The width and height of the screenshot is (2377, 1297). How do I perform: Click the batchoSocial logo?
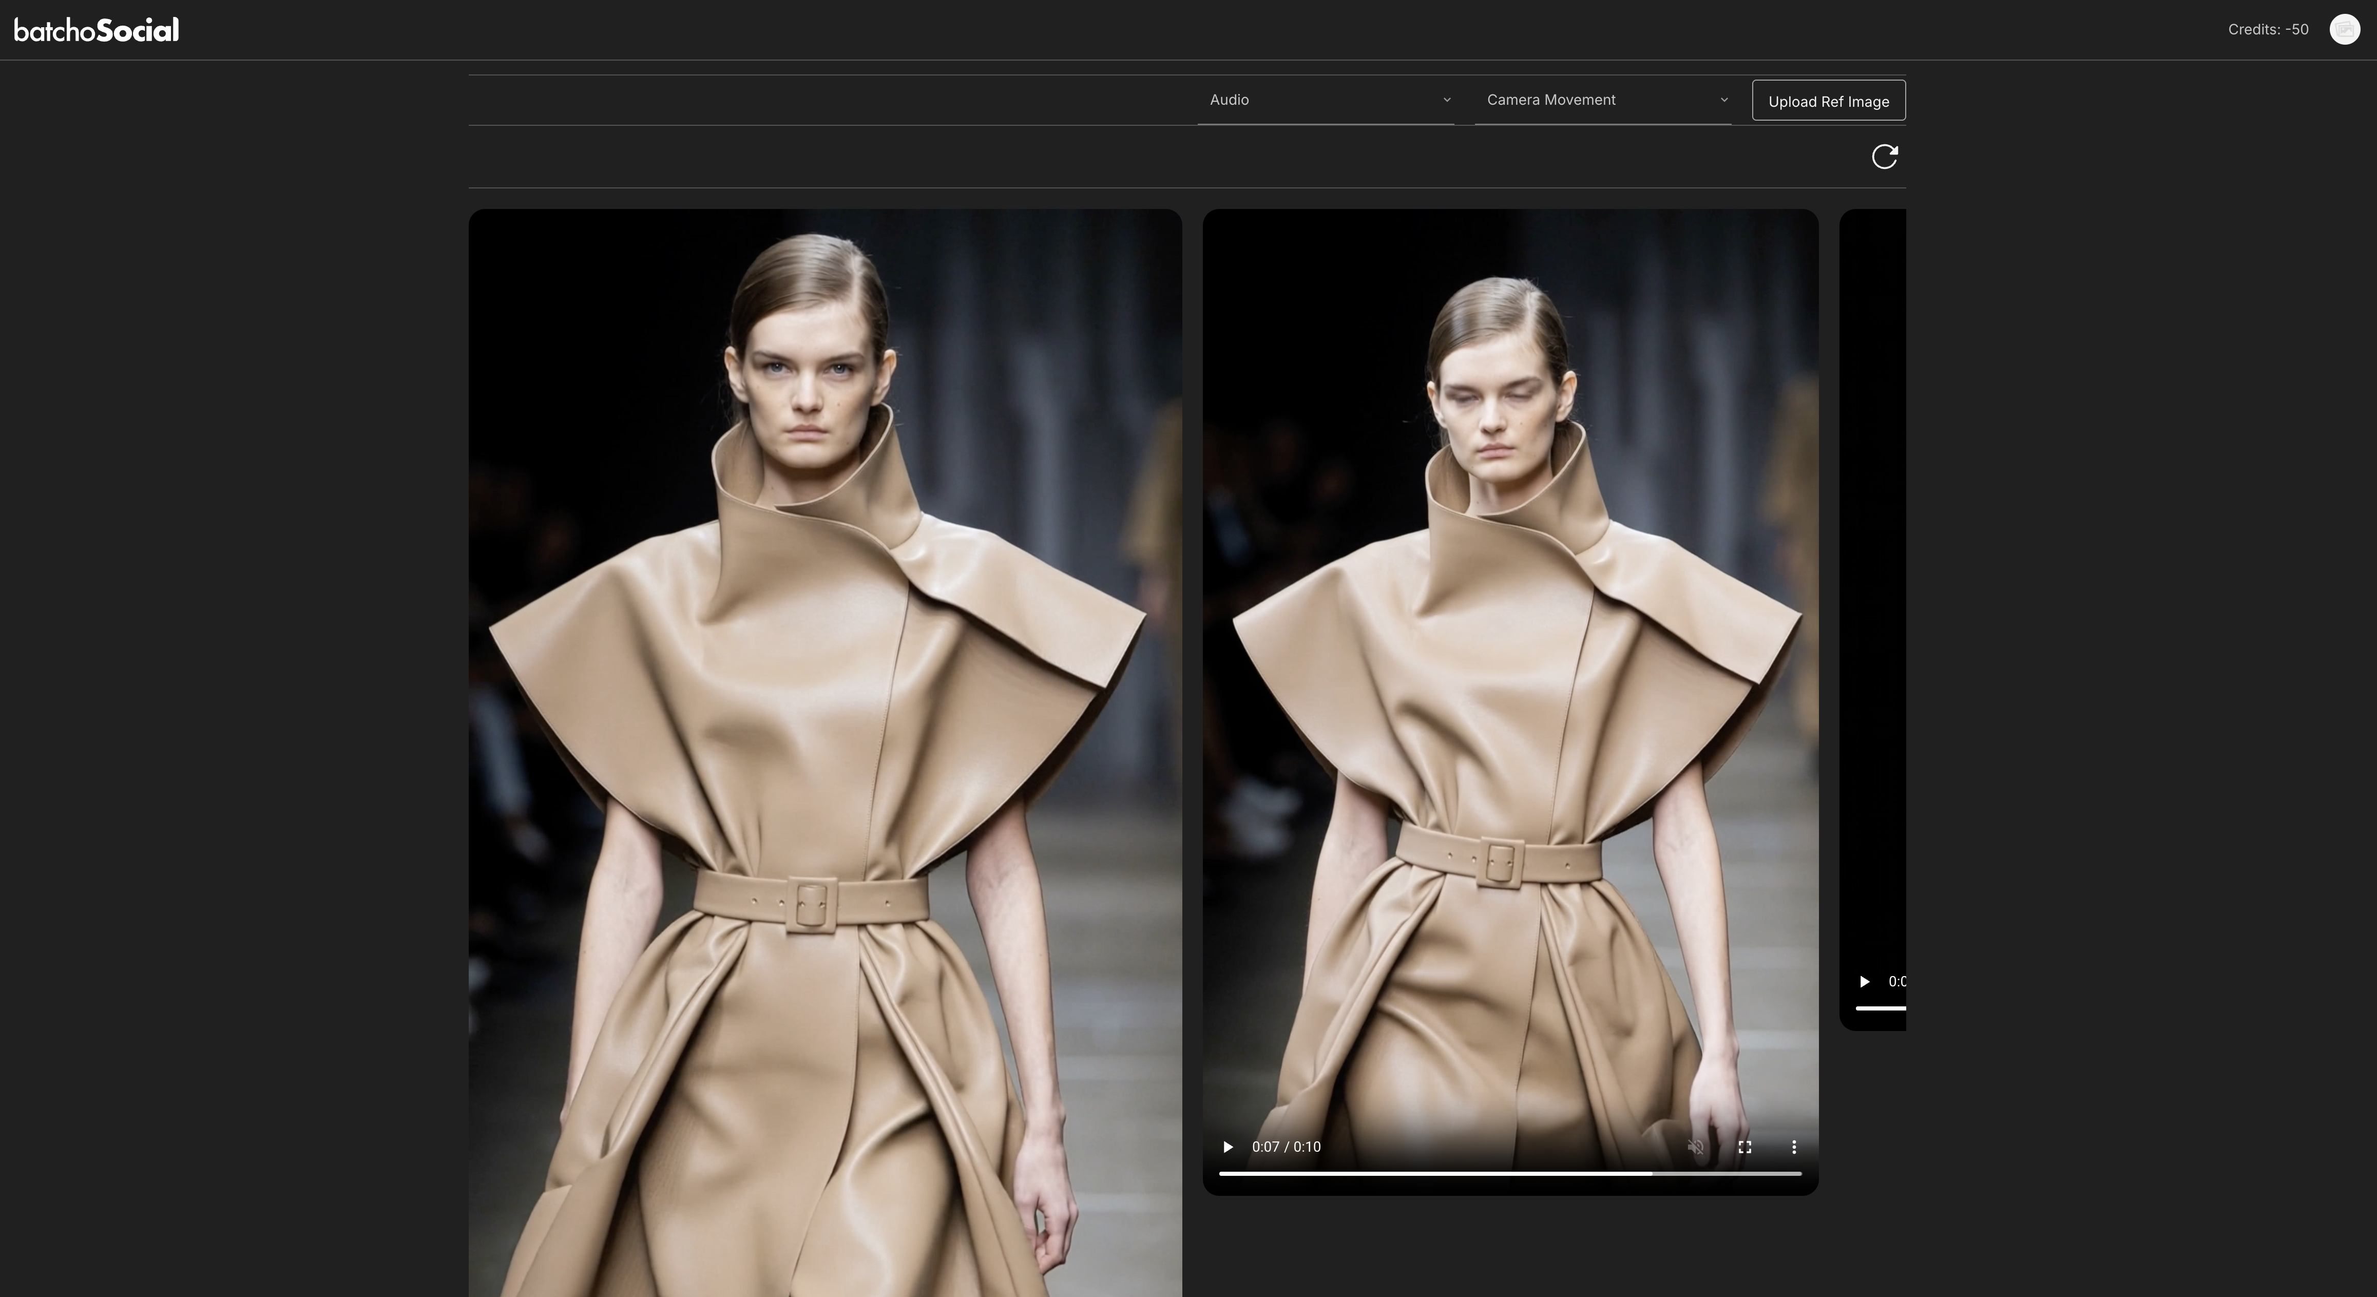tap(97, 30)
